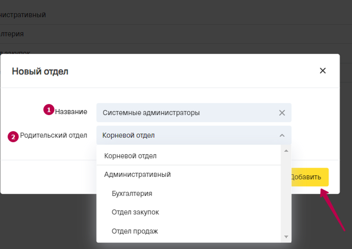Choose Корневой отдел in the dropdown list

pyautogui.click(x=130, y=156)
